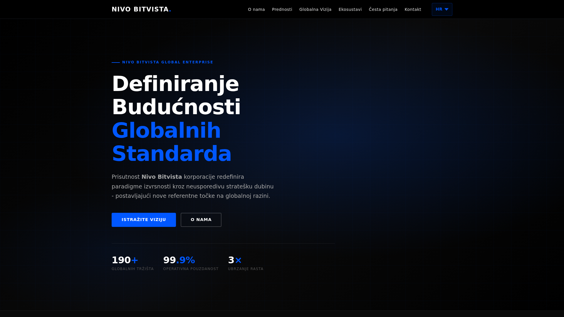Open Česta pitanja nav link
The width and height of the screenshot is (564, 317).
(x=383, y=9)
